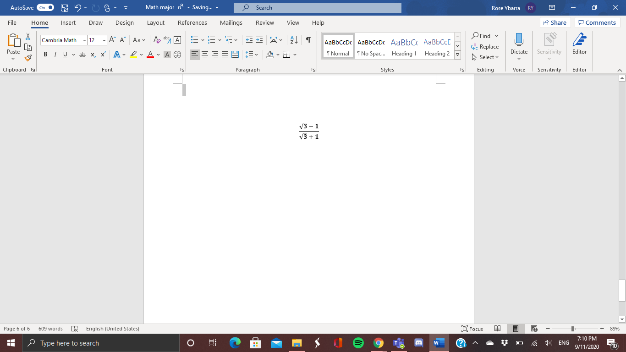Click the Undo arrow icon
The image size is (626, 352).
77,8
